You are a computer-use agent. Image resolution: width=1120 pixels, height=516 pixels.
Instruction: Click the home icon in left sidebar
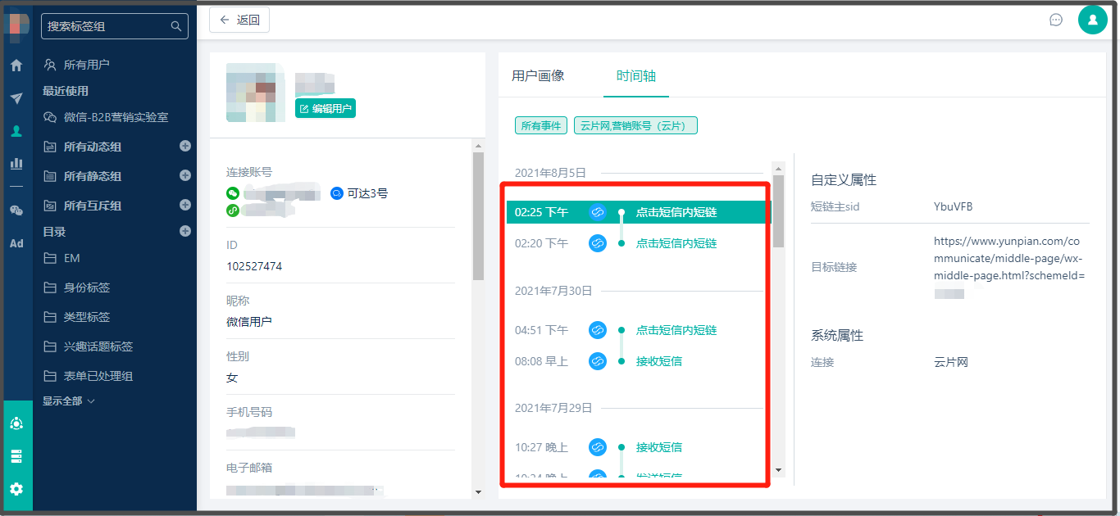(x=16, y=66)
